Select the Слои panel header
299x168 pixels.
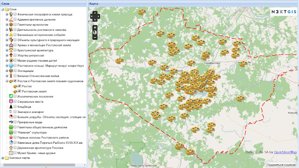click(5, 4)
